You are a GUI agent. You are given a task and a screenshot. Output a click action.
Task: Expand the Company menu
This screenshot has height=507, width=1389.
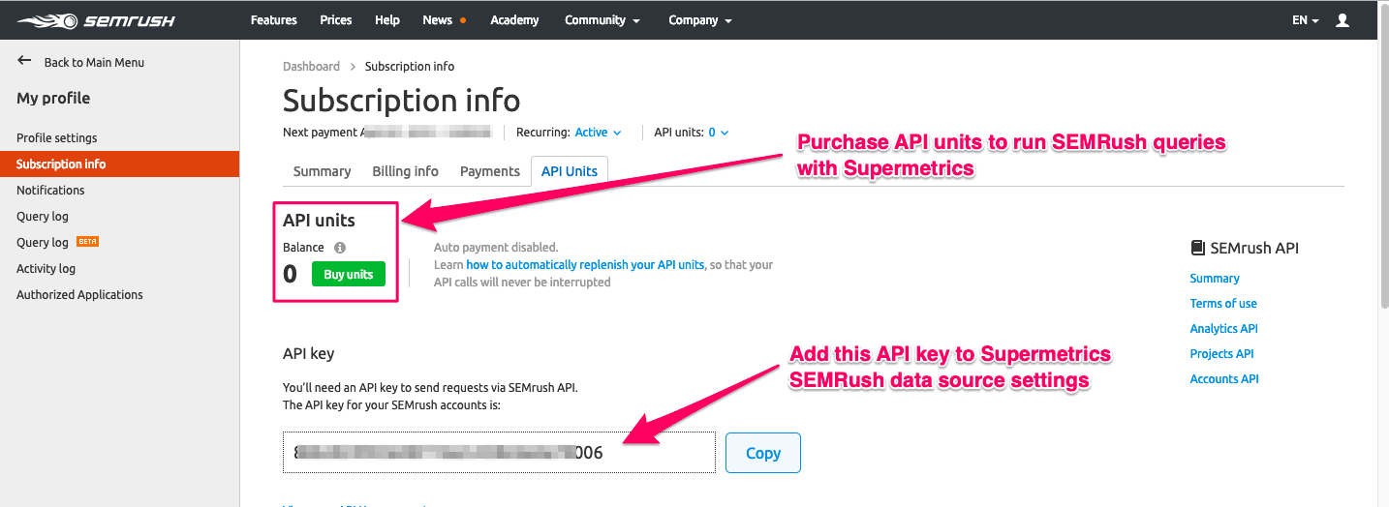pyautogui.click(x=700, y=19)
